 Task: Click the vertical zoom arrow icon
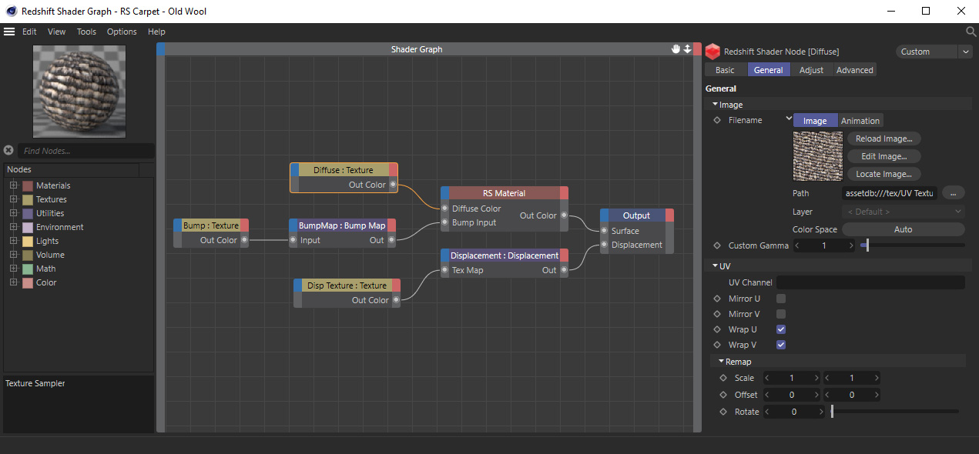[687, 49]
